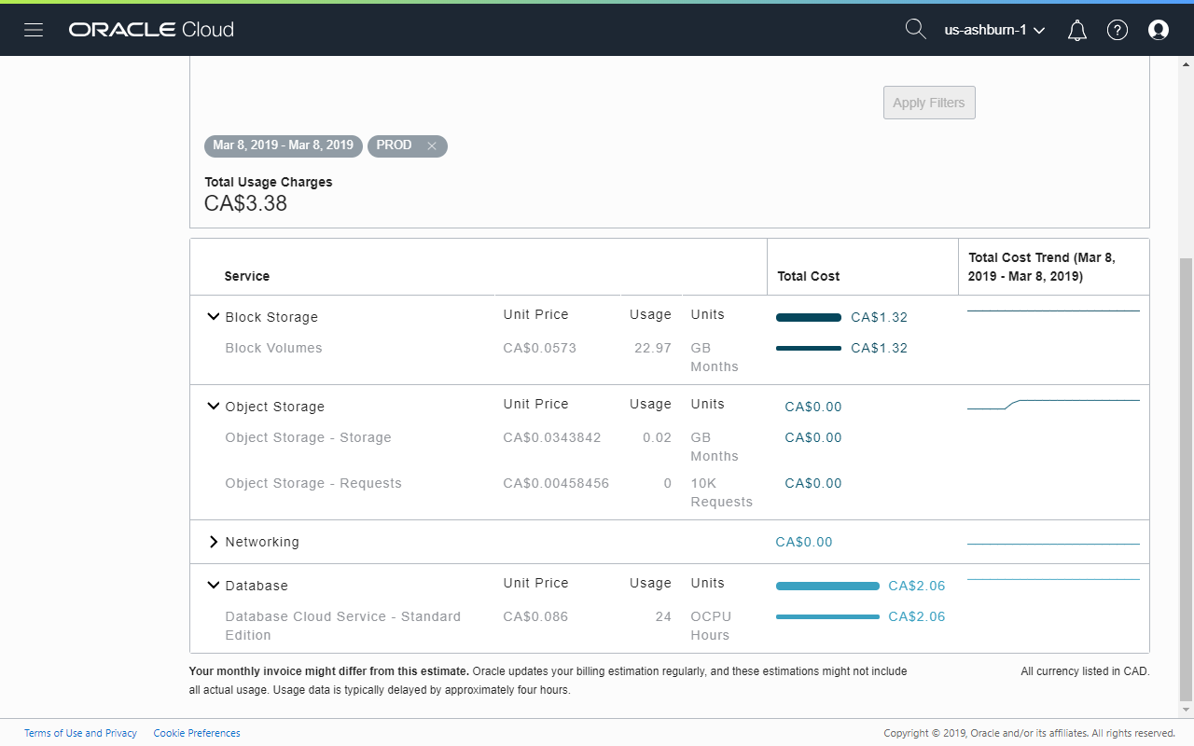The image size is (1194, 746).
Task: Click unit price CA$0.0573
Action: [539, 348]
